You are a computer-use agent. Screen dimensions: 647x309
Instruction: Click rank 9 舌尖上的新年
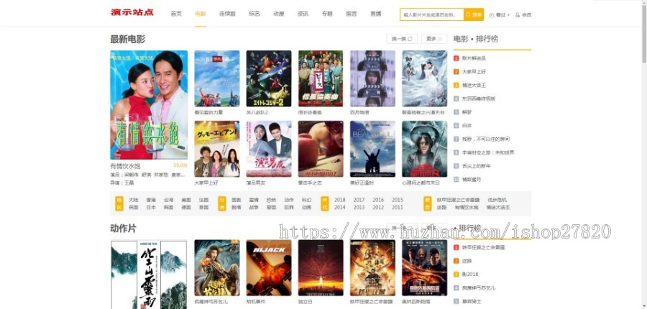476,166
